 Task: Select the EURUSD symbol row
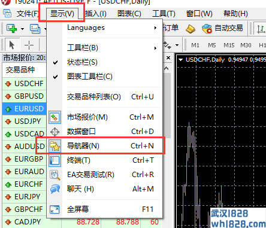point(24,109)
